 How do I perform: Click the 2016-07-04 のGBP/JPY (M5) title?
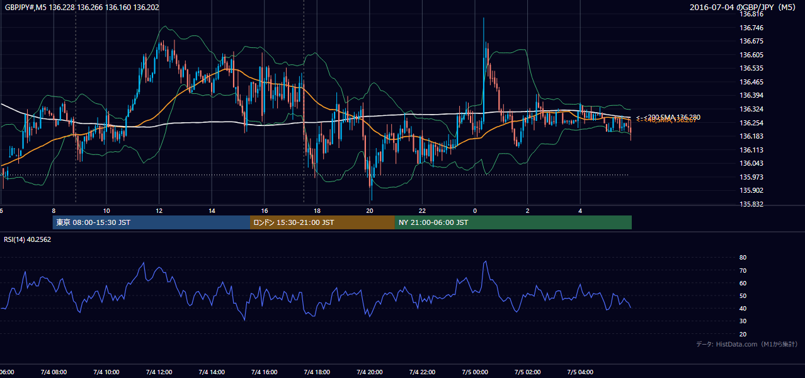pos(744,7)
